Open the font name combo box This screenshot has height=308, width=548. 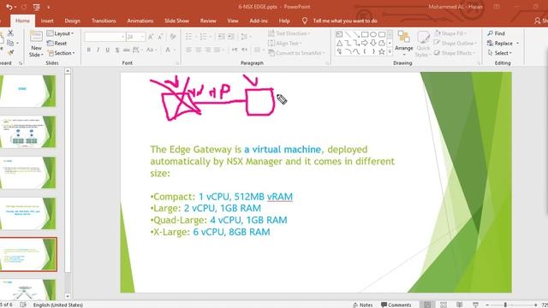104,37
